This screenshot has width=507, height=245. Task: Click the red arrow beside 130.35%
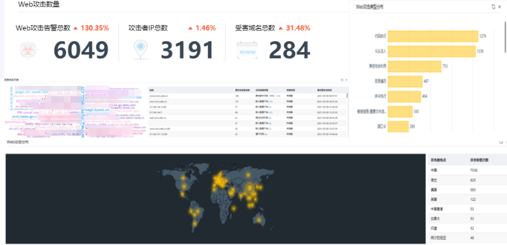click(x=76, y=28)
